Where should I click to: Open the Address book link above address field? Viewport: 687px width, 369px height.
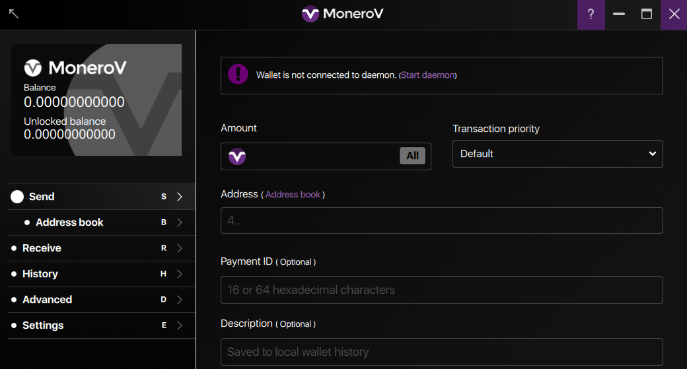293,194
